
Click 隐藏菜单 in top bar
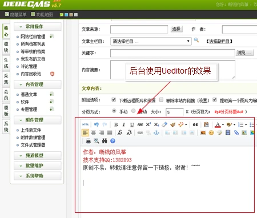15,14
